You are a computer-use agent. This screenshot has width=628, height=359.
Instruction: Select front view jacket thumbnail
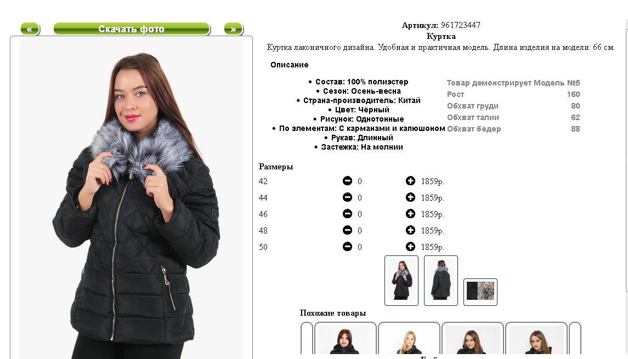[x=401, y=281]
